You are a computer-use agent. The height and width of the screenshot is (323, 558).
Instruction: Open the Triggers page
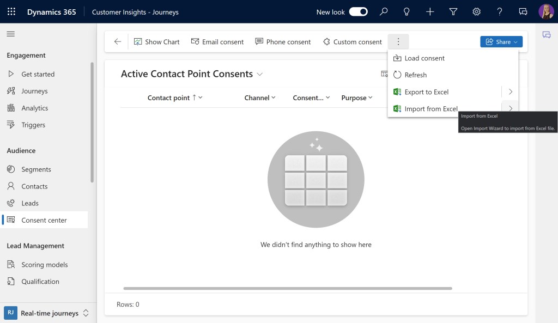coord(34,125)
